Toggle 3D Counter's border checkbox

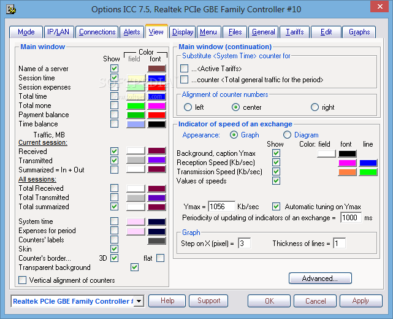[114, 258]
